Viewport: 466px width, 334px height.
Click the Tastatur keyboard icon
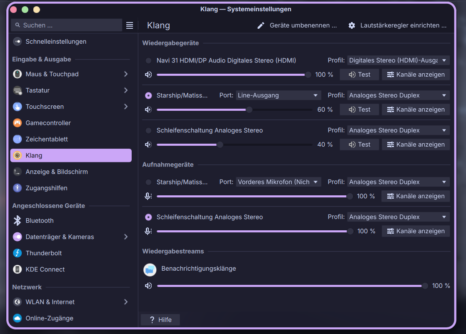click(x=18, y=90)
